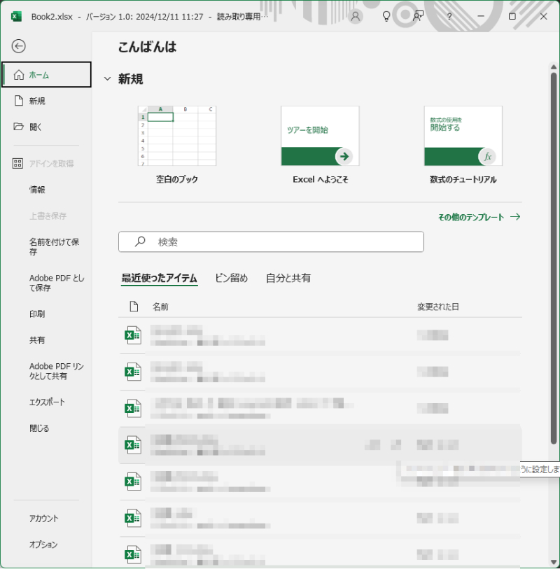
Task: Switch to the 自分と共有 tab
Action: 290,278
